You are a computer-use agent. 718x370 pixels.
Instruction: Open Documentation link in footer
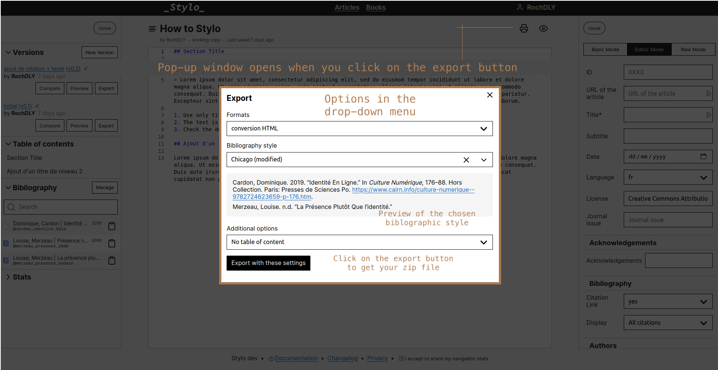296,358
